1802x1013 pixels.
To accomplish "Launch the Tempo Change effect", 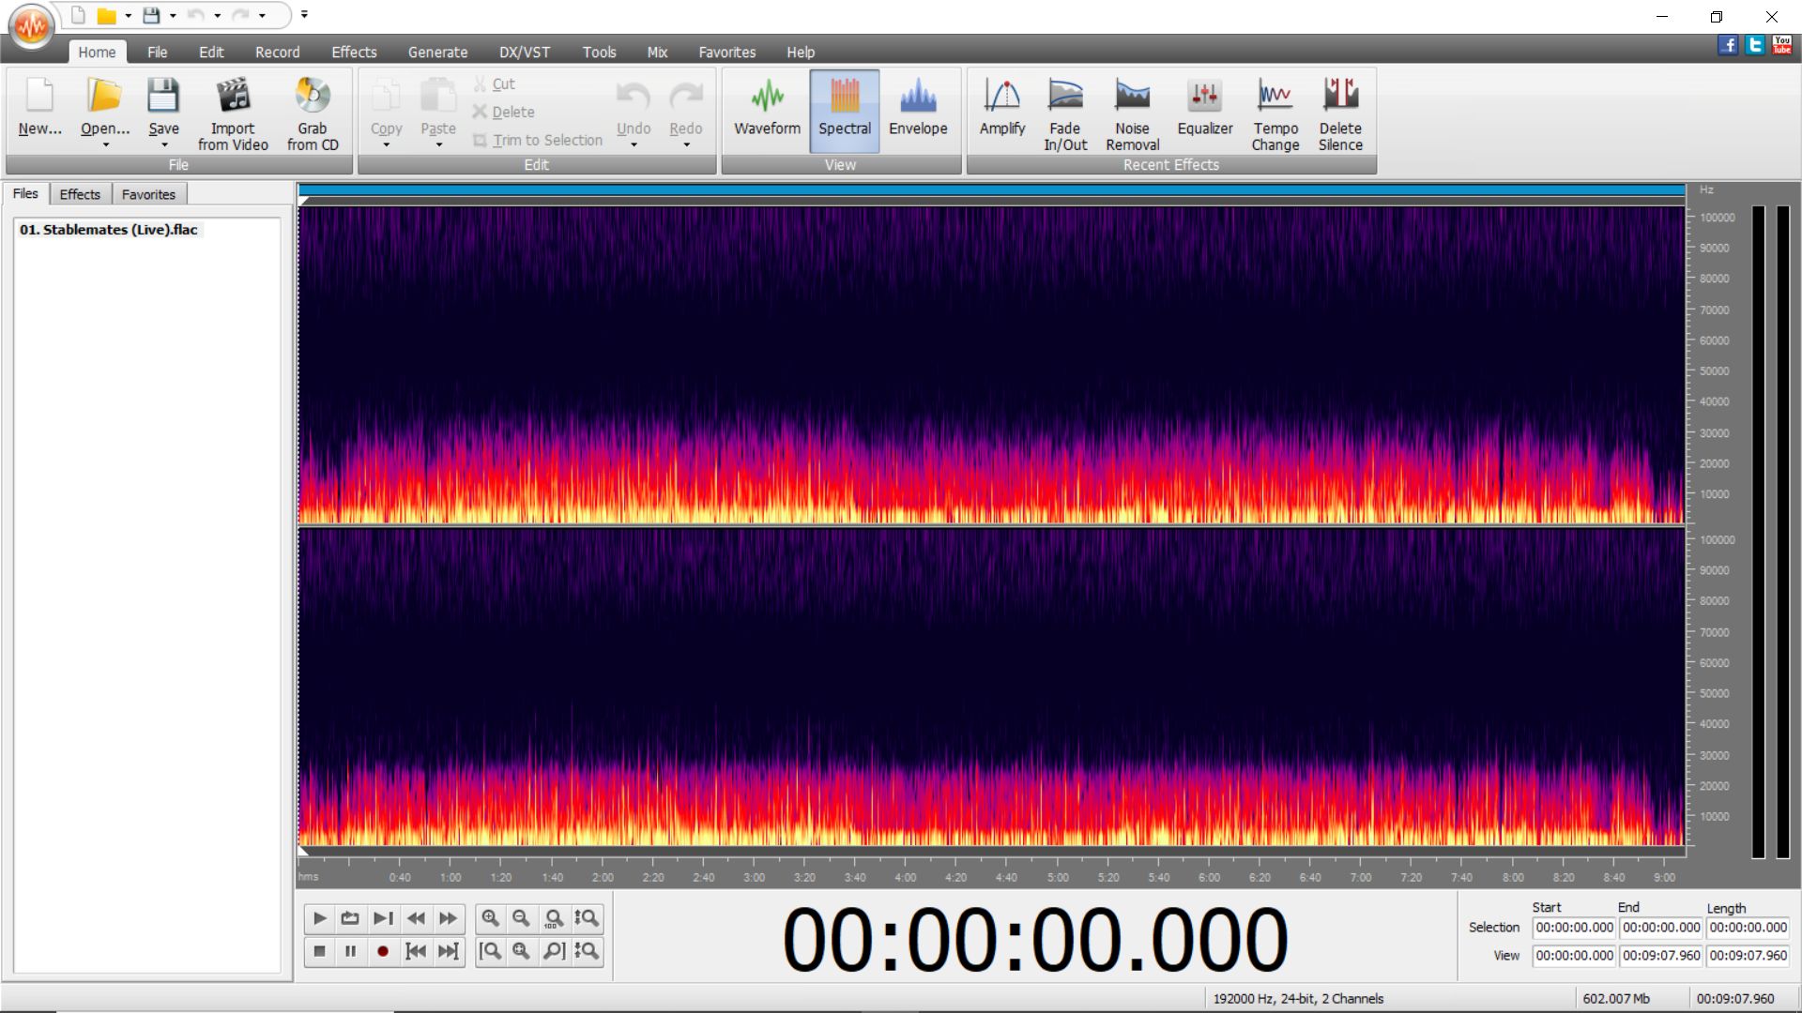I will pos(1275,113).
